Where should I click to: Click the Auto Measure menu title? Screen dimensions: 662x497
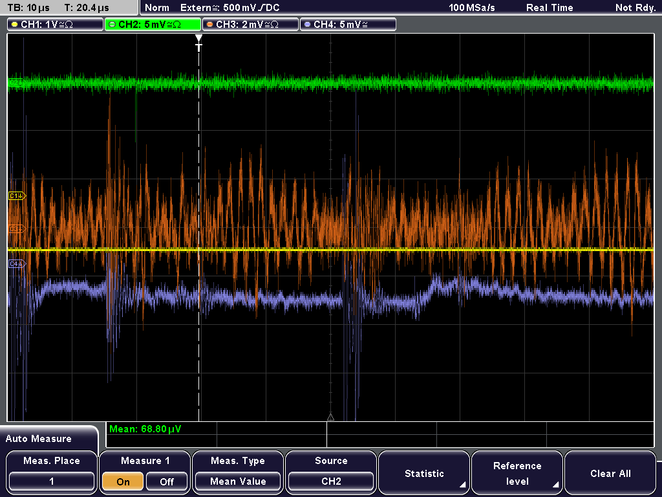(38, 439)
